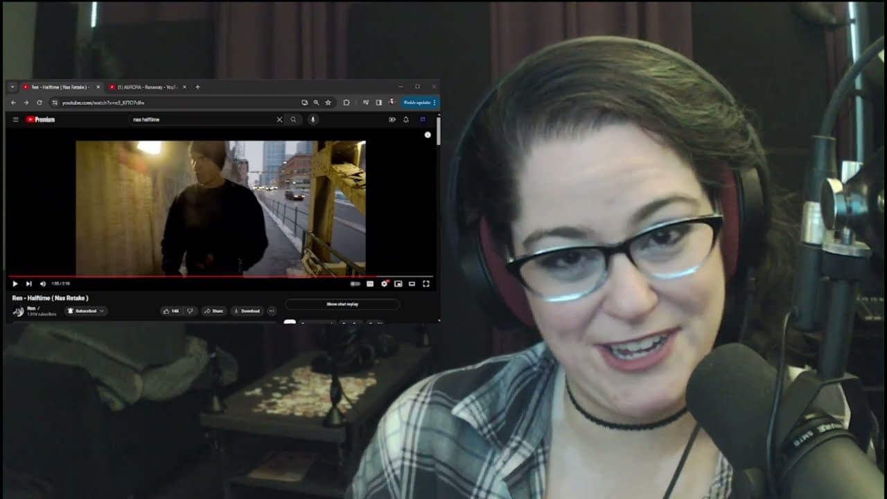Screen dimensions: 887x499
Task: Like the video with thumbs up
Action: 171,311
